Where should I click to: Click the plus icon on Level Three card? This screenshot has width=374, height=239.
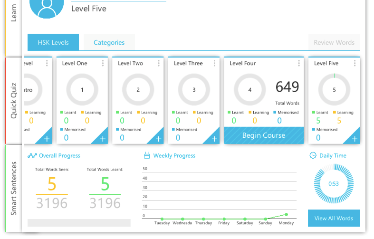click(214, 139)
